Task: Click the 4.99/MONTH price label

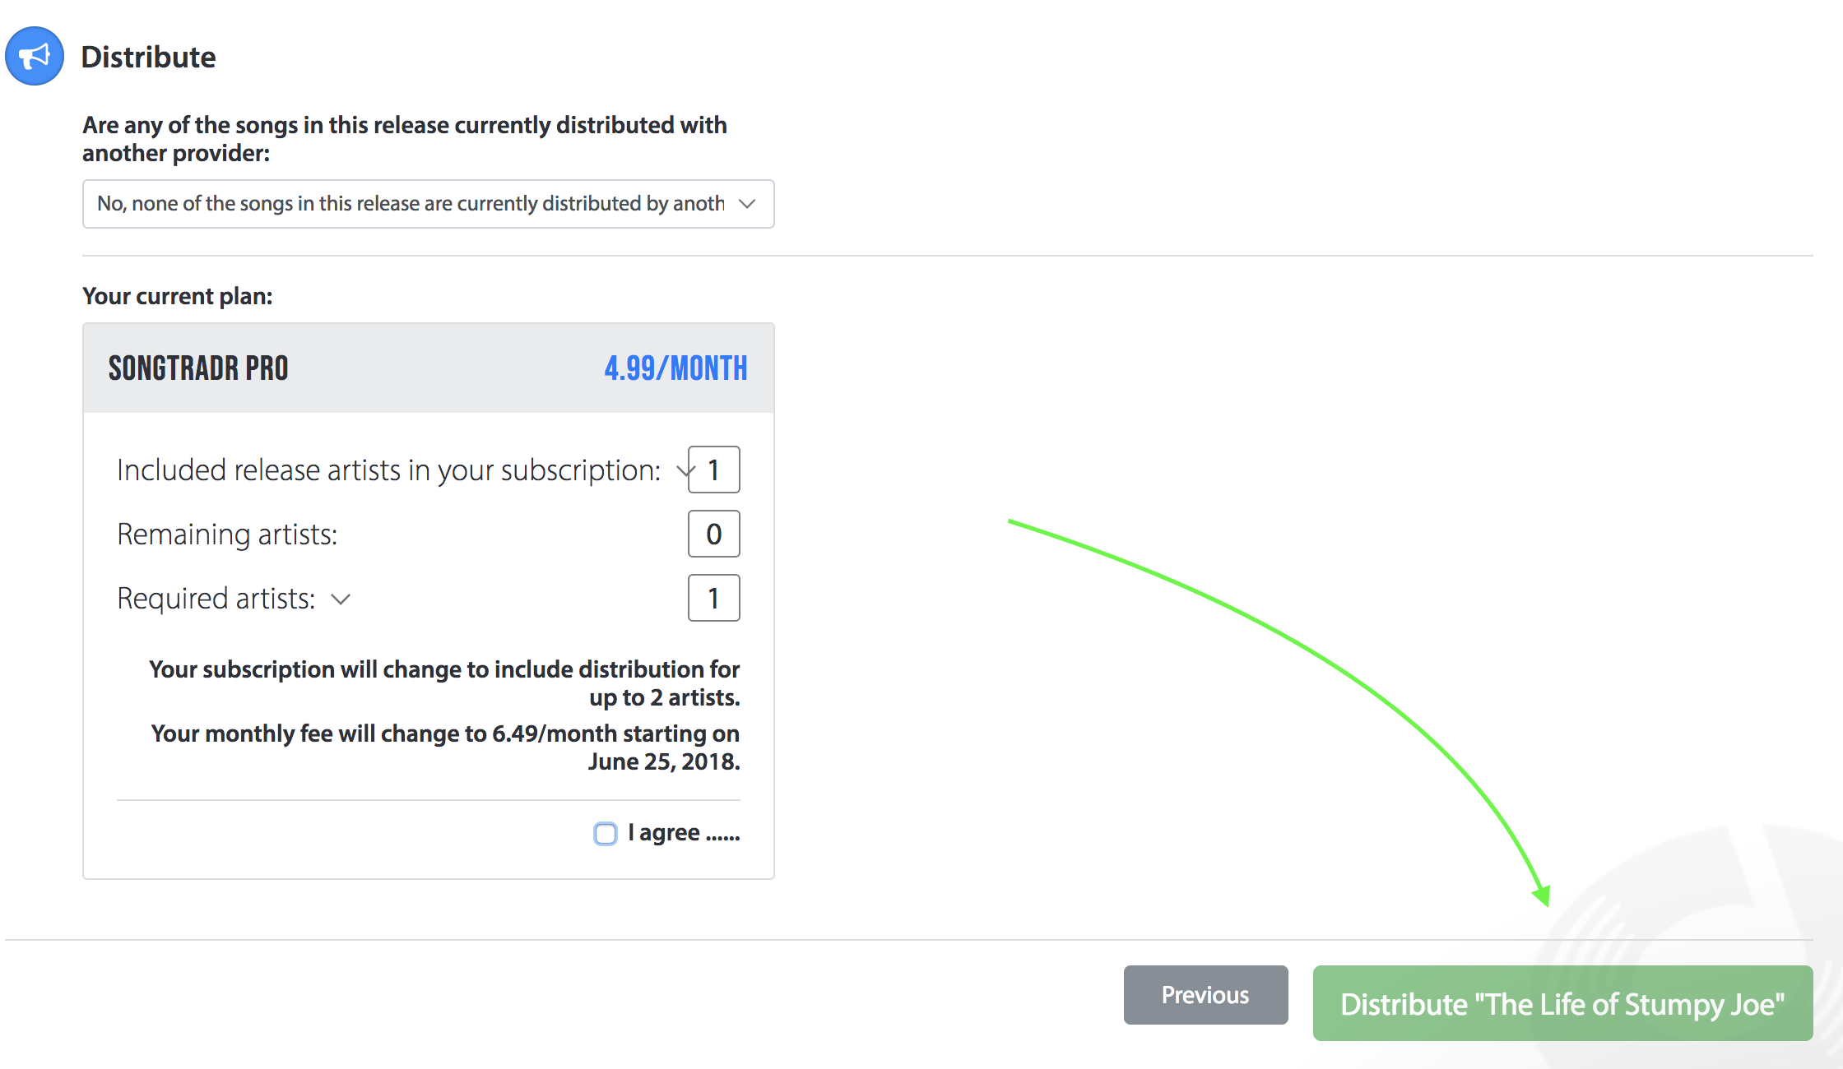Action: tap(675, 368)
